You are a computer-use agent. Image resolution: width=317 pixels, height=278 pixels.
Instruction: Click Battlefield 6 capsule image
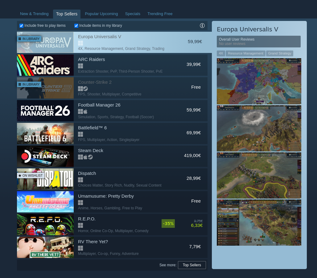tap(45, 133)
